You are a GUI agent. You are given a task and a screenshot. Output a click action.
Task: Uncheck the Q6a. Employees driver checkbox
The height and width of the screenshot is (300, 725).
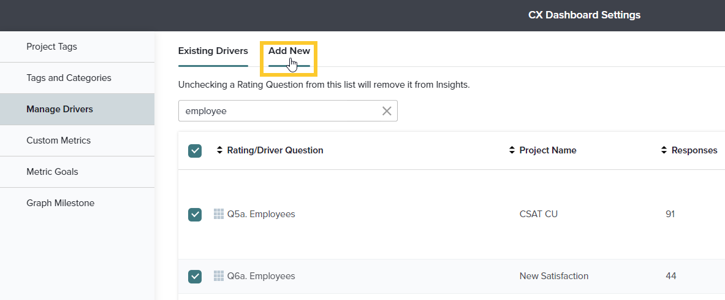(195, 277)
